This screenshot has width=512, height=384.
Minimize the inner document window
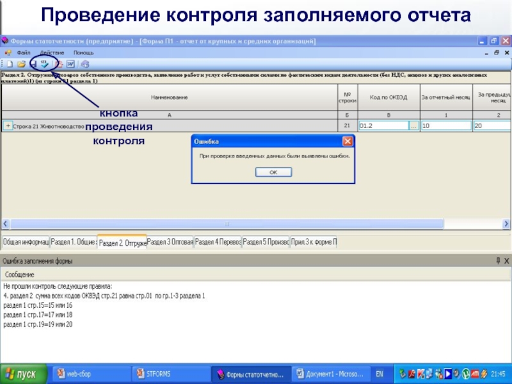(487, 52)
